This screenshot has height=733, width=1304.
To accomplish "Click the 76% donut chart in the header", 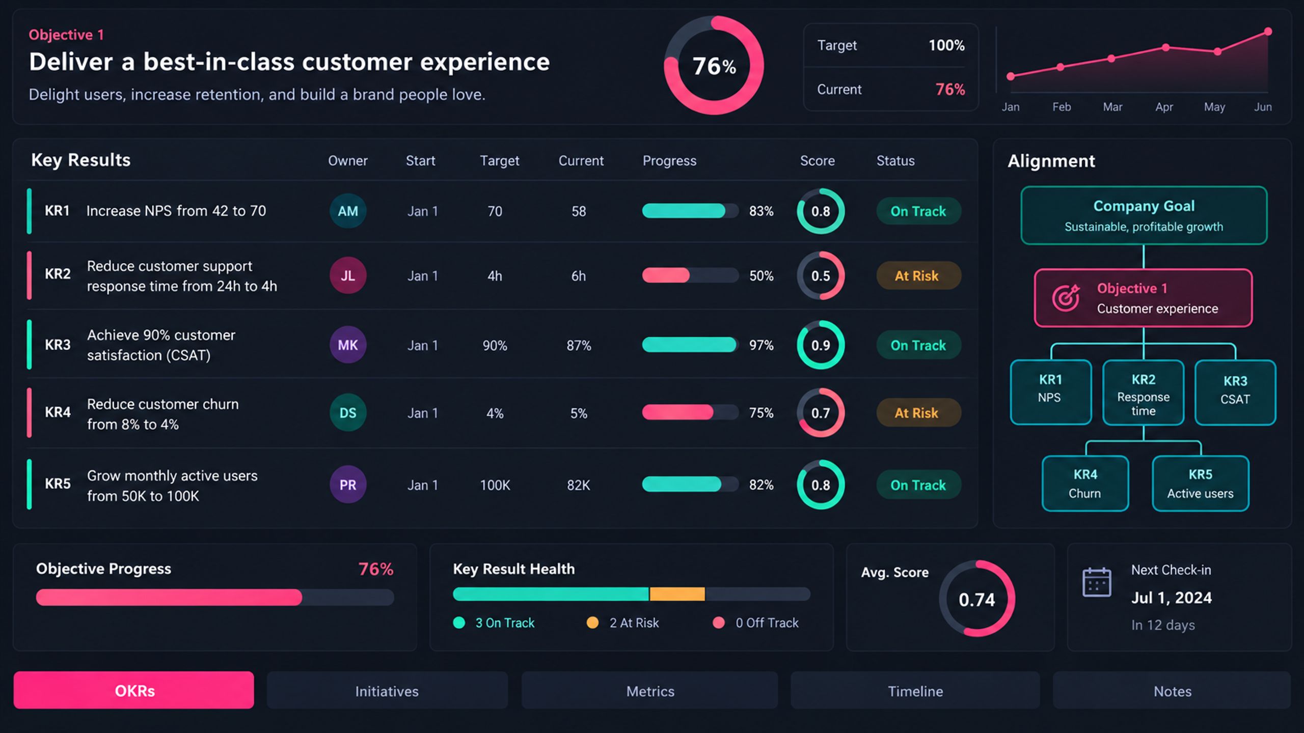I will 714,65.
